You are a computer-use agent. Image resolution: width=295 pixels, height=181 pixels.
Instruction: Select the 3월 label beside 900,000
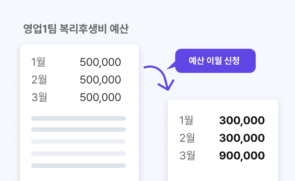(x=187, y=156)
